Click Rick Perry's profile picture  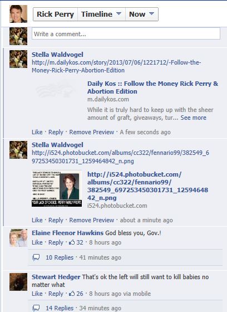click(18, 14)
